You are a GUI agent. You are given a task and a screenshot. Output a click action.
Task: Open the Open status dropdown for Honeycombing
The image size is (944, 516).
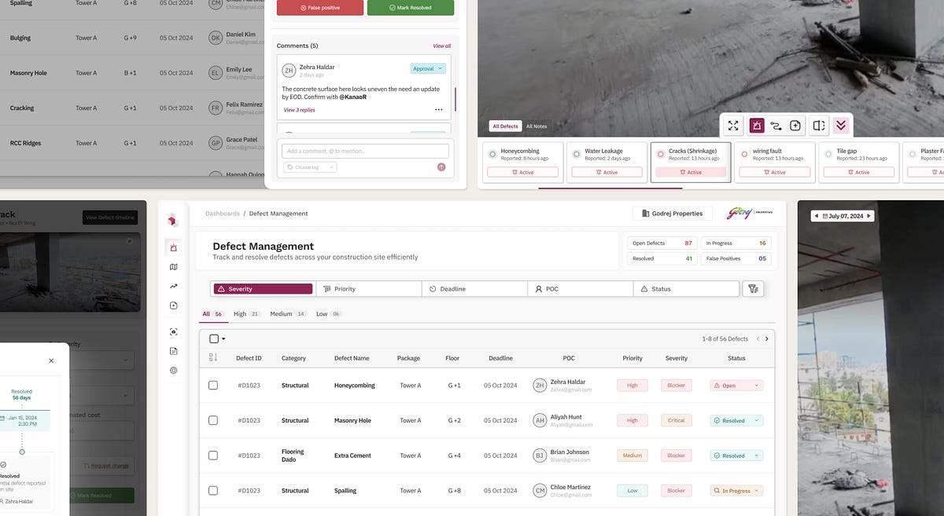pos(736,386)
